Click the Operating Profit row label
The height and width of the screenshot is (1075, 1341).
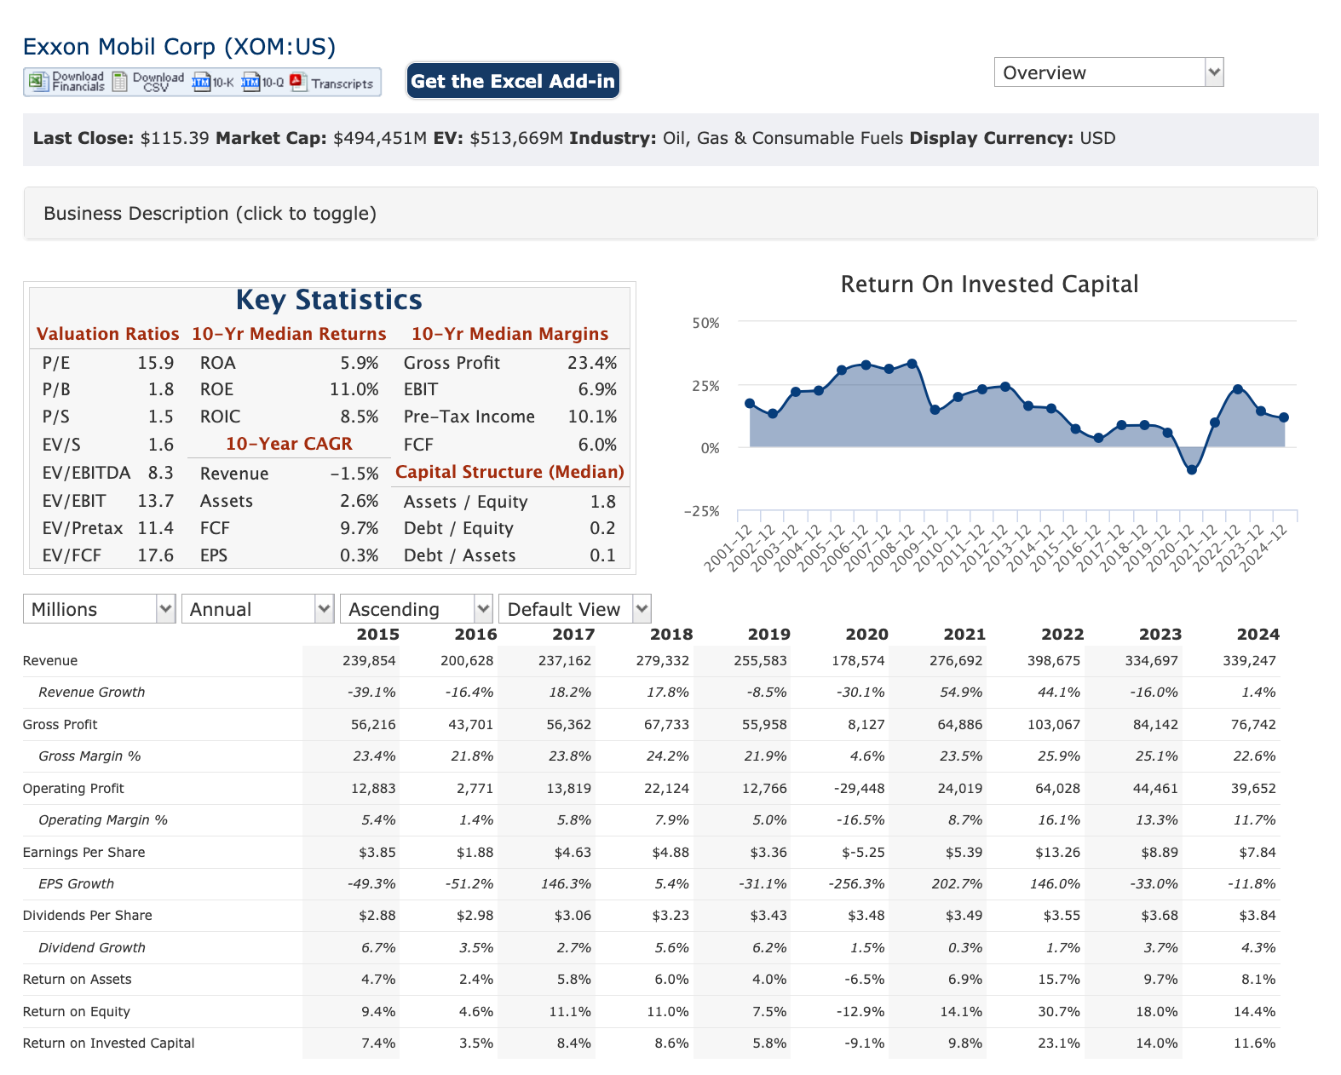coord(73,789)
